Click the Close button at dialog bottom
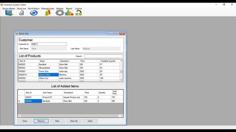 (90, 121)
